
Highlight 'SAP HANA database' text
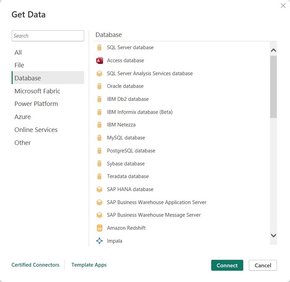[130, 189]
